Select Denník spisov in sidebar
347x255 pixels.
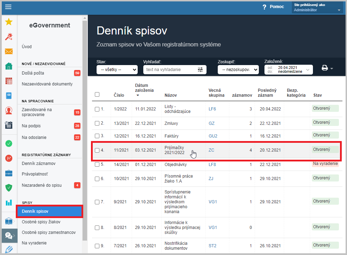click(x=50, y=211)
